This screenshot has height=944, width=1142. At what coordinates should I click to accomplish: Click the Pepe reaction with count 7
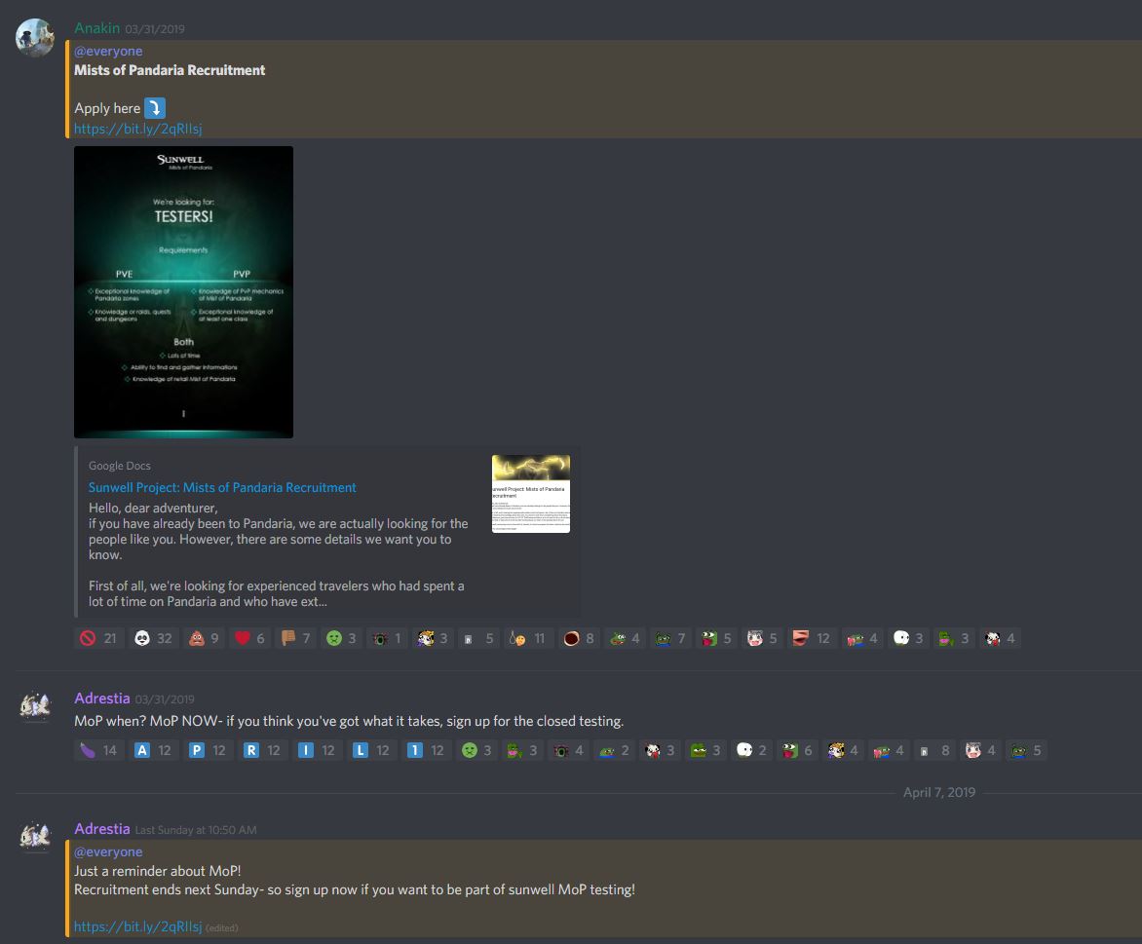point(670,638)
